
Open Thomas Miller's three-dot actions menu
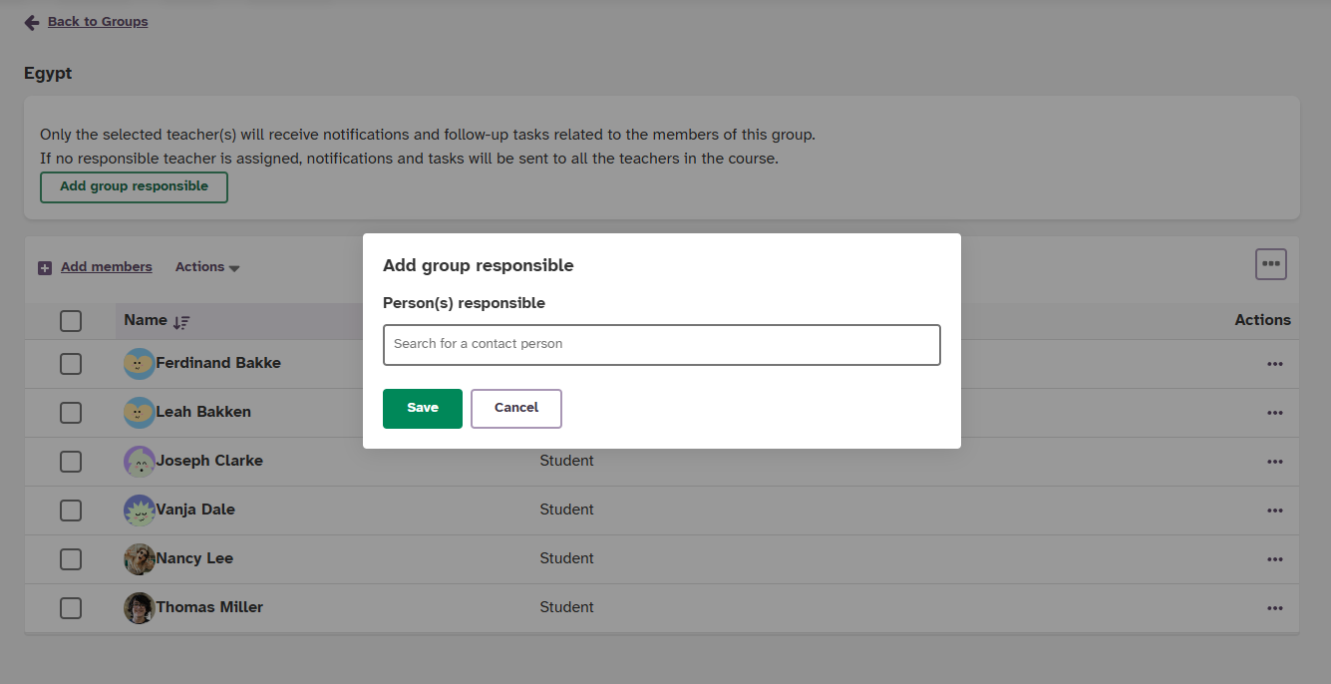point(1274,608)
